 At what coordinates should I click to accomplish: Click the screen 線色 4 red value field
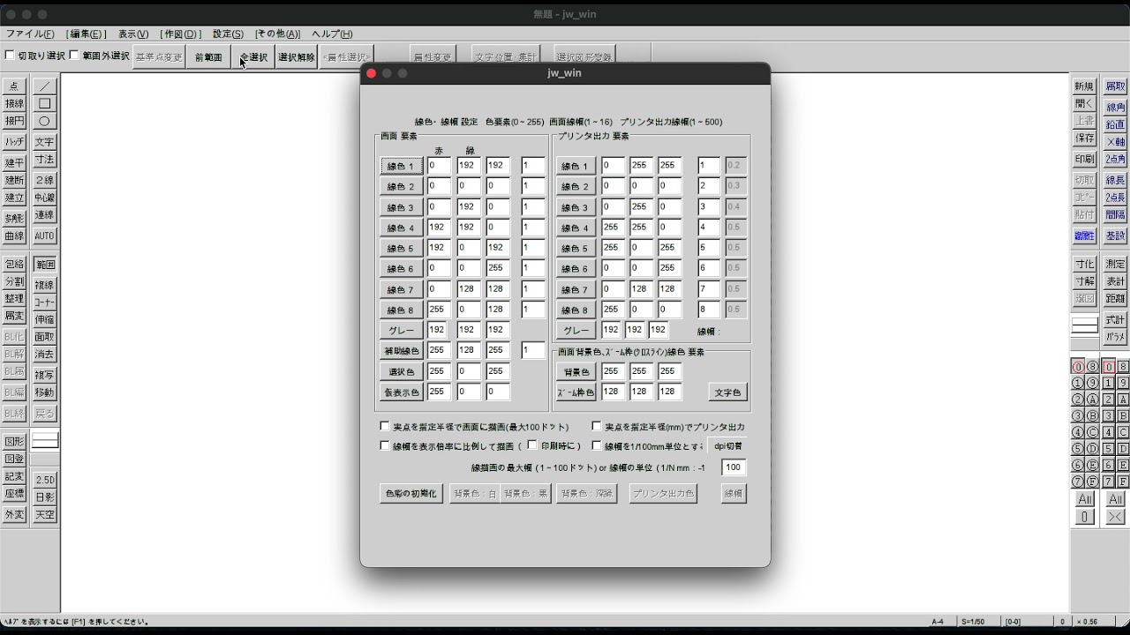[x=439, y=227]
